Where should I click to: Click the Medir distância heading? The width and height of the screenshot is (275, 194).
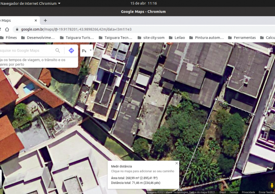point(121,166)
